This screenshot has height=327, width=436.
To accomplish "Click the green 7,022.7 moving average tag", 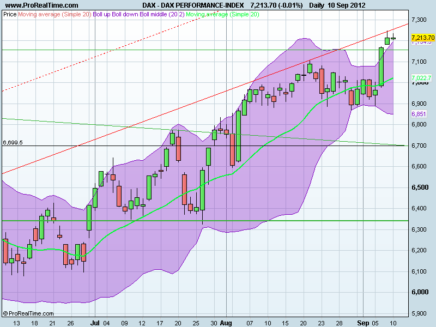I will tap(421, 78).
